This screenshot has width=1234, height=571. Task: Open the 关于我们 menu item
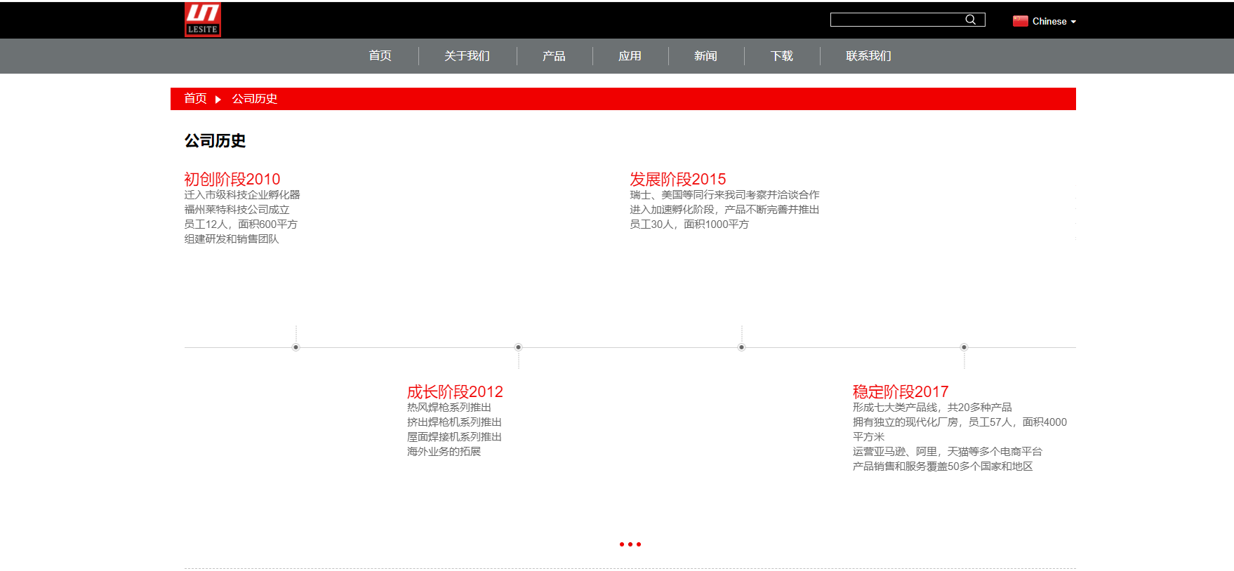coord(467,56)
